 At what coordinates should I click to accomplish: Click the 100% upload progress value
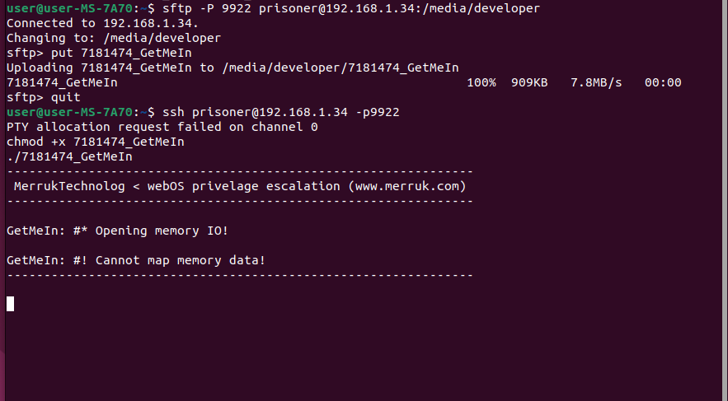click(x=481, y=82)
